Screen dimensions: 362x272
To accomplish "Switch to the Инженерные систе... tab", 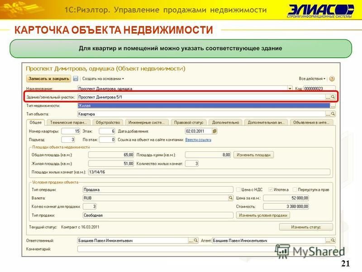I will click(147, 122).
